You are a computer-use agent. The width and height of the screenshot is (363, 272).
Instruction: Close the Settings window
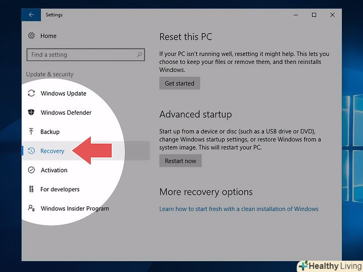[333, 15]
